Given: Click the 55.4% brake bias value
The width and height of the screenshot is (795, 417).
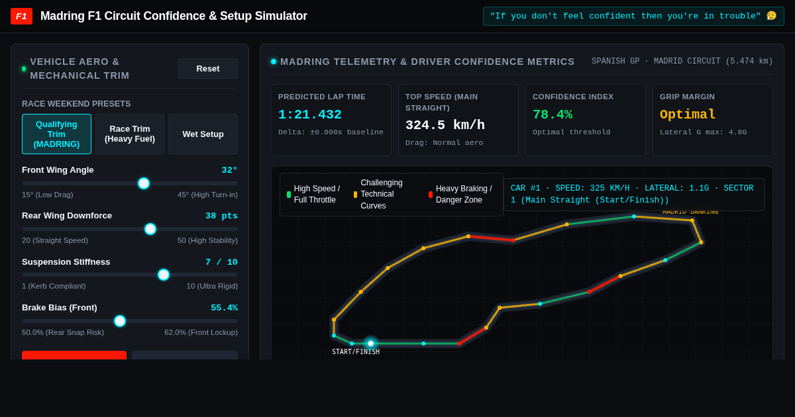Looking at the screenshot, I should [x=224, y=308].
